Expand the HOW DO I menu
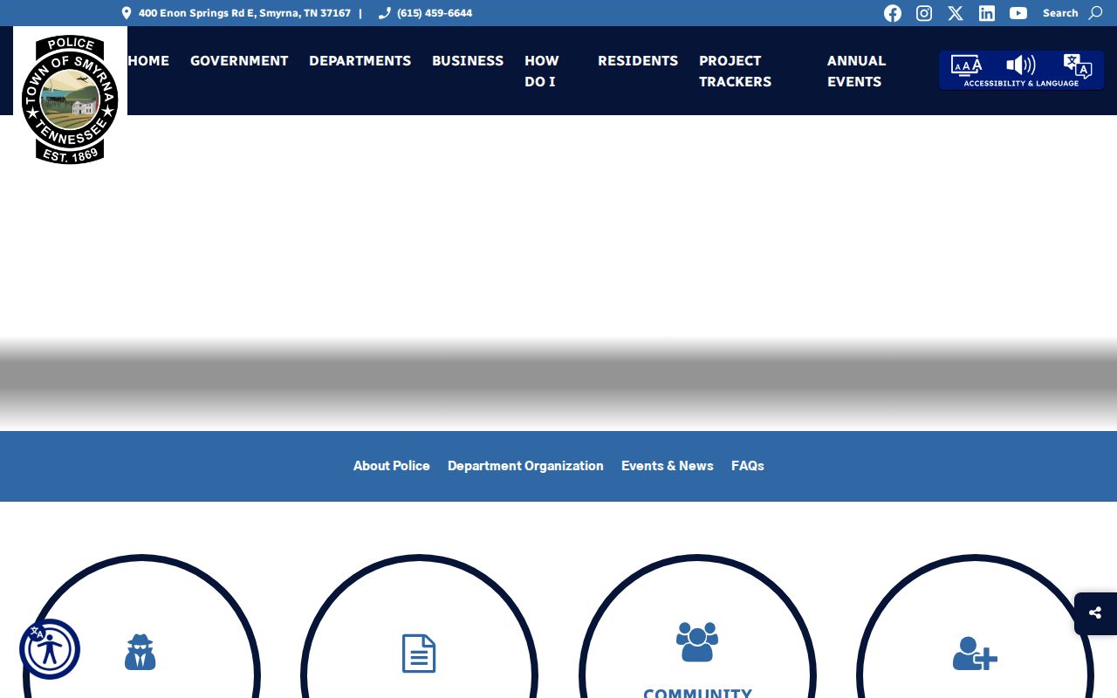This screenshot has width=1117, height=698. pyautogui.click(x=542, y=72)
